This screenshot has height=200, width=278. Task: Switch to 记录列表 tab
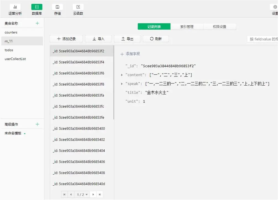point(154,27)
